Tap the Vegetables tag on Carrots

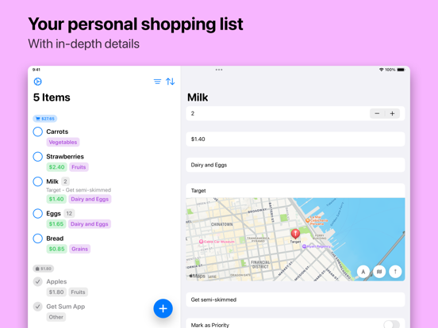tap(63, 143)
